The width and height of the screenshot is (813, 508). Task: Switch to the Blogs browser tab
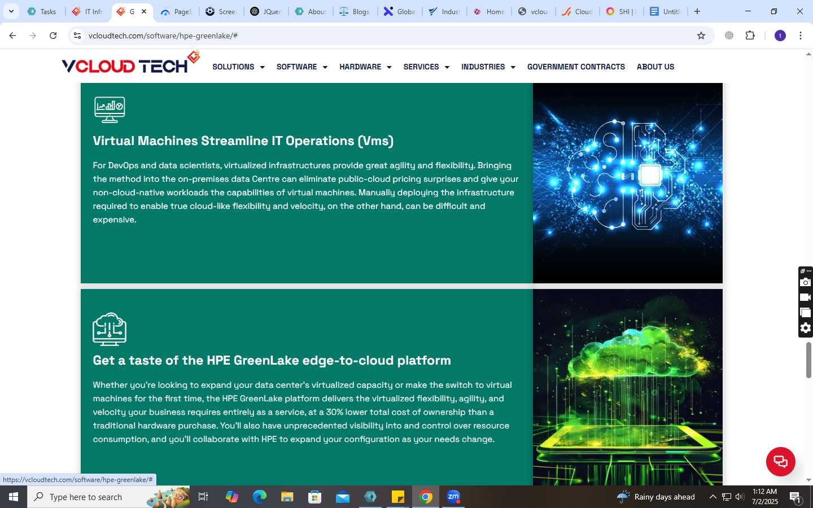coord(355,11)
